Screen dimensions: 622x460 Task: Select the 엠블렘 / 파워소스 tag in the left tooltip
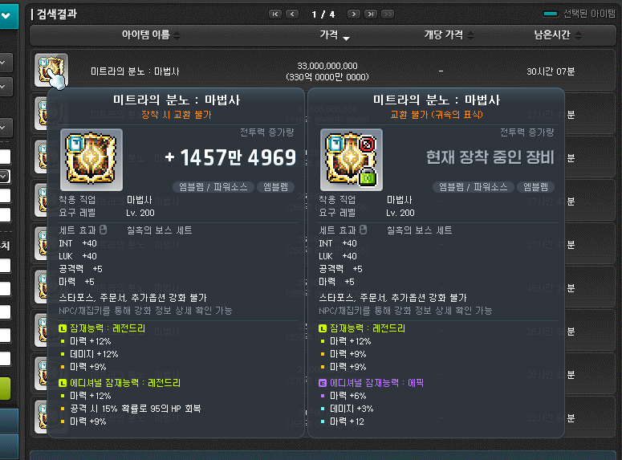tap(213, 187)
